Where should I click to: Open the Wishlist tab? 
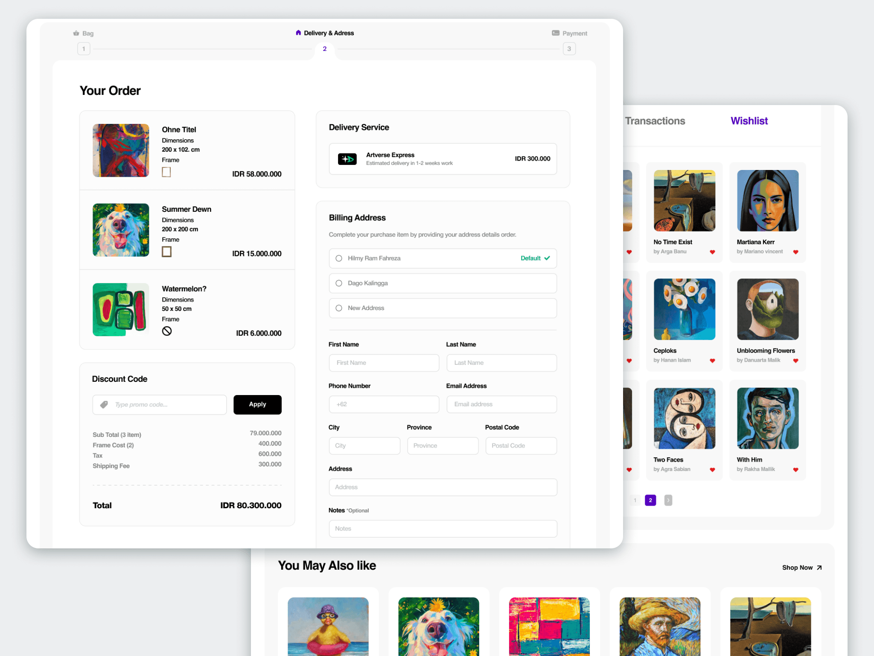749,121
